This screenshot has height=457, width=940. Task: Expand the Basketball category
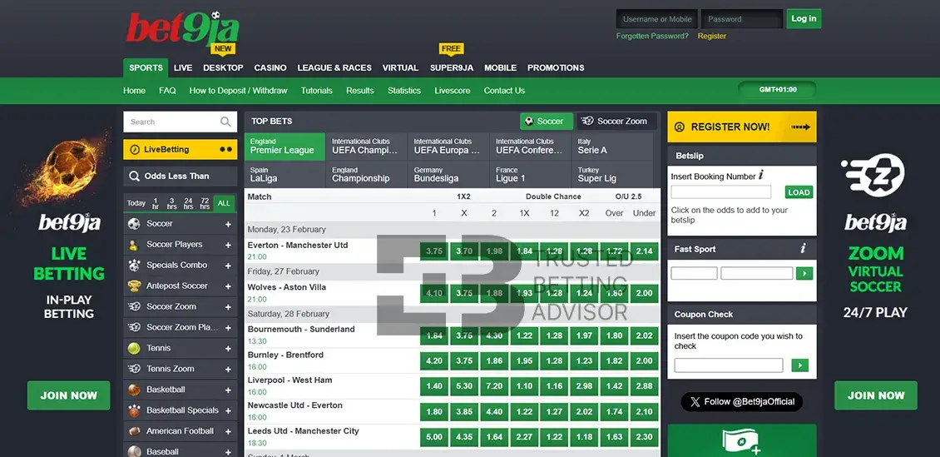pyautogui.click(x=228, y=390)
